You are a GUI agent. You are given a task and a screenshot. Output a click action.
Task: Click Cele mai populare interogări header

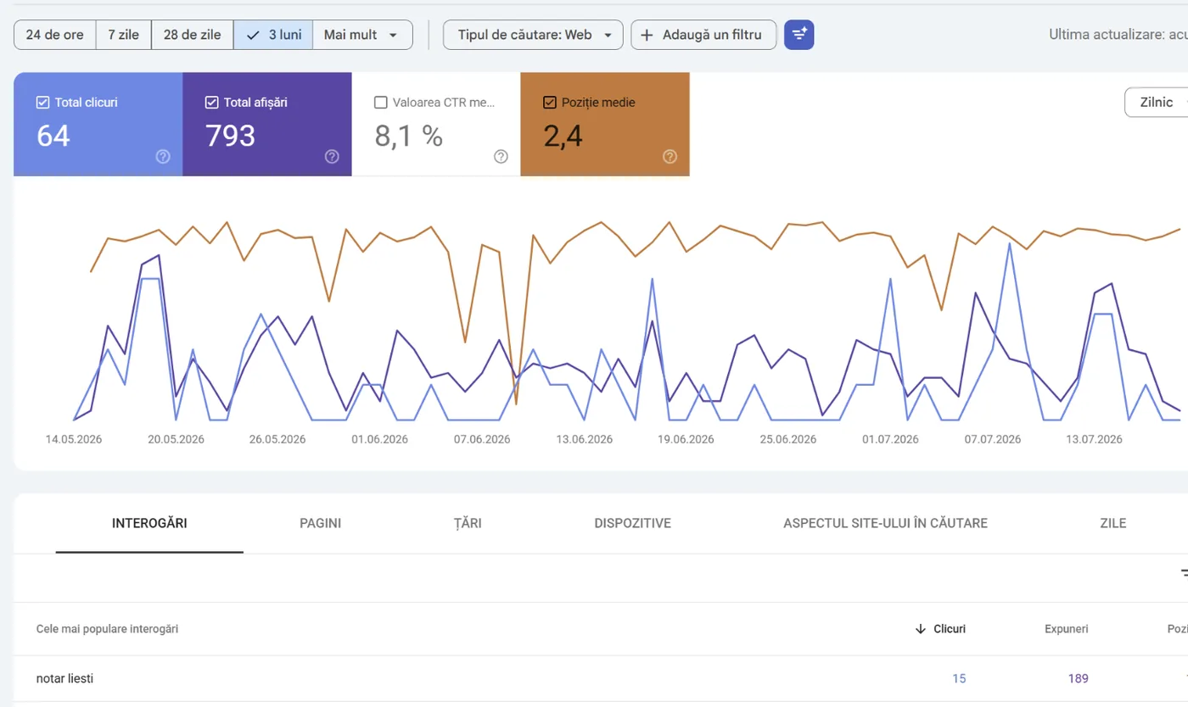[107, 629]
